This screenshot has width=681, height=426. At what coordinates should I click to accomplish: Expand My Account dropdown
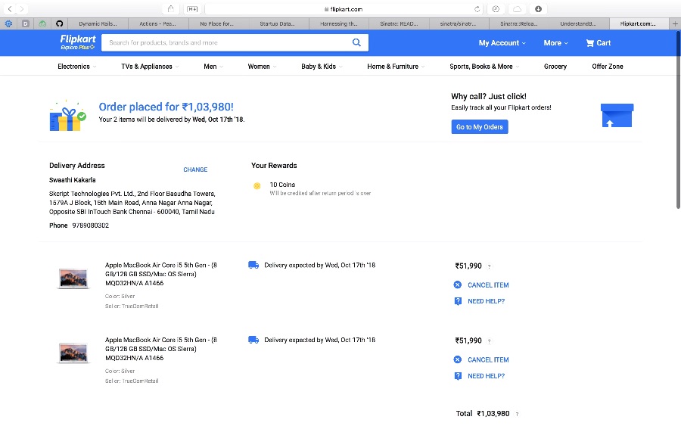(502, 43)
